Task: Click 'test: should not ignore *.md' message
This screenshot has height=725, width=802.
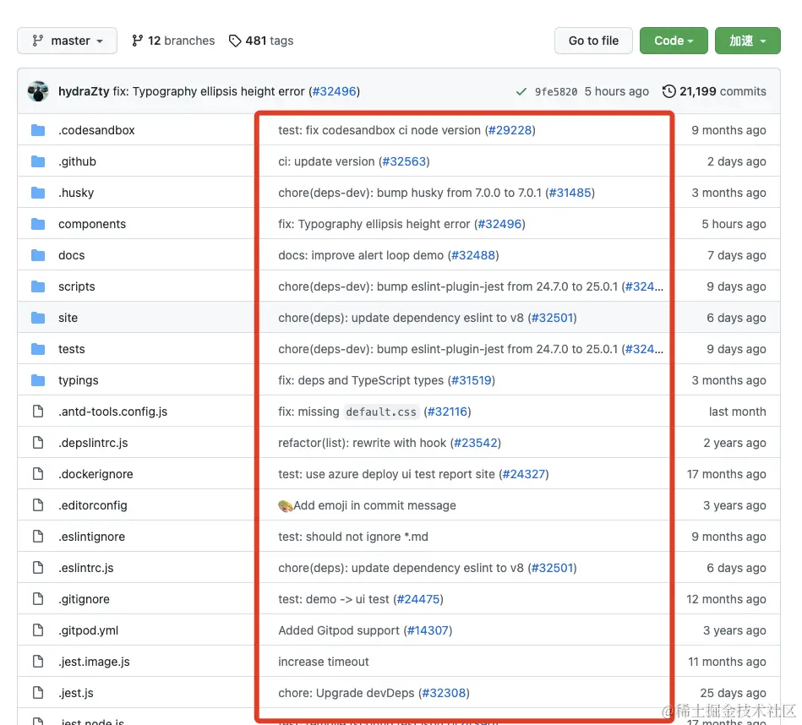Action: click(x=353, y=537)
